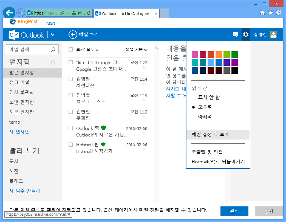Open browser favorites star icon

[x=271, y=13]
